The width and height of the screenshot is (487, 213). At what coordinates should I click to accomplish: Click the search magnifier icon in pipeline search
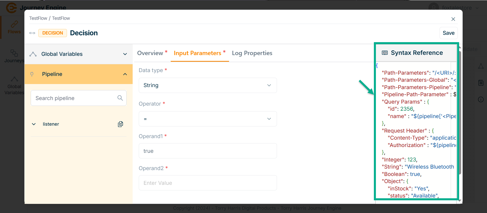pos(120,98)
